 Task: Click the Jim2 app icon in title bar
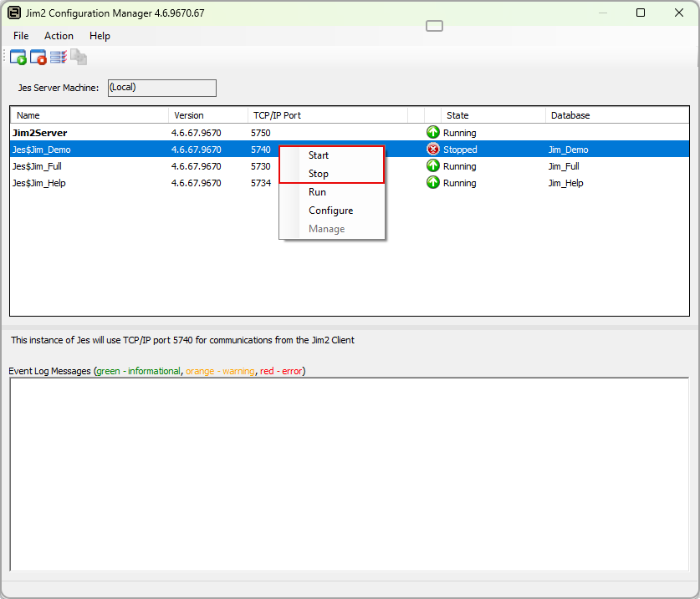coord(14,13)
